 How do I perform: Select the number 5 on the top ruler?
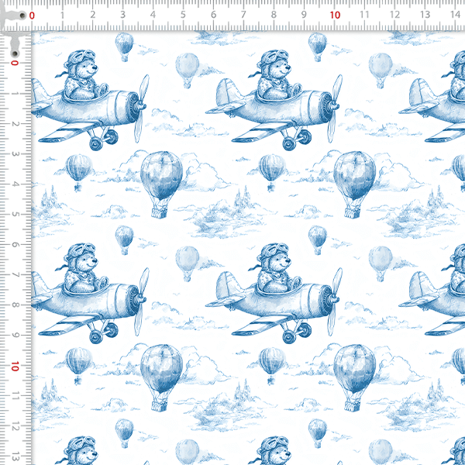pyautogui.click(x=183, y=15)
